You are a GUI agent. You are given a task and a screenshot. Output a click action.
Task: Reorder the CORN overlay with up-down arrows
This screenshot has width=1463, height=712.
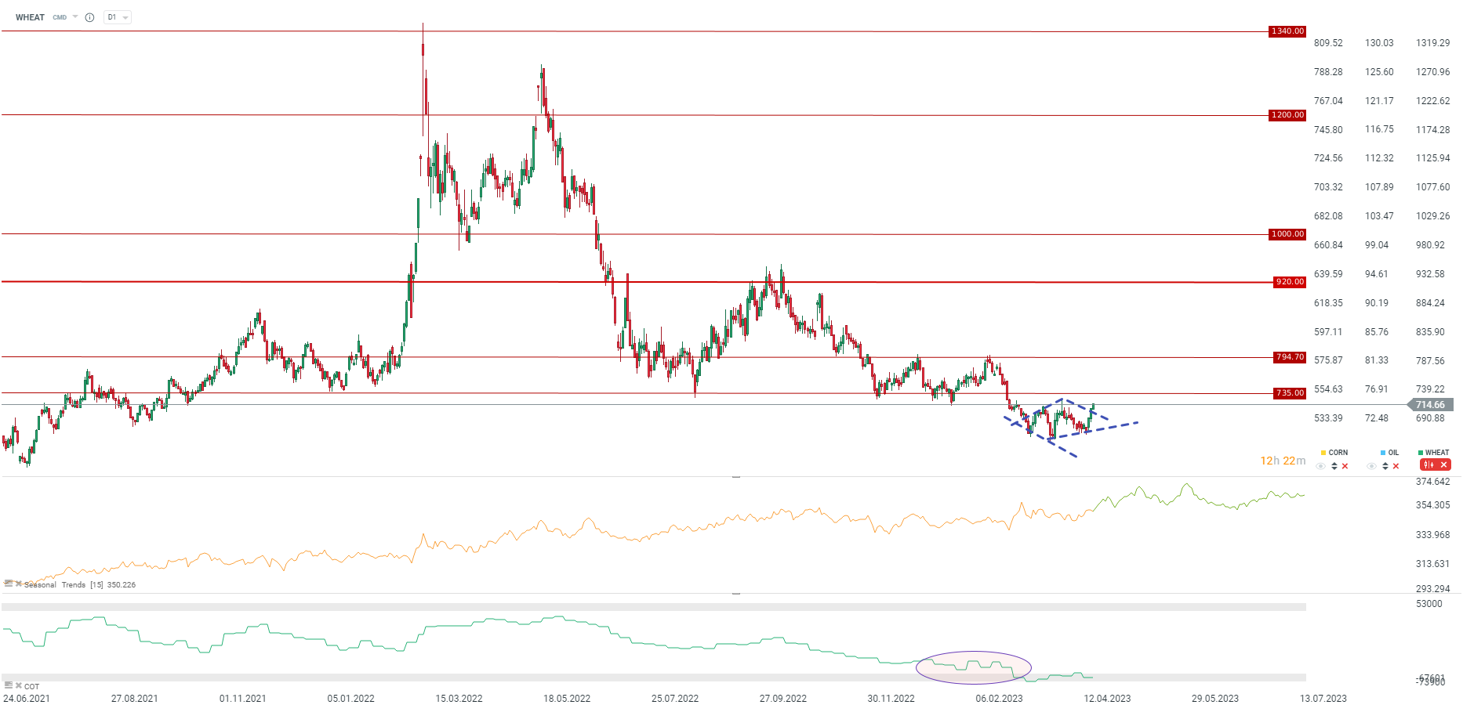click(x=1334, y=466)
